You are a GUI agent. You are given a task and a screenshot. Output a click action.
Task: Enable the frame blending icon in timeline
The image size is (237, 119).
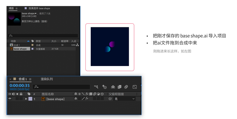(x=119, y=87)
